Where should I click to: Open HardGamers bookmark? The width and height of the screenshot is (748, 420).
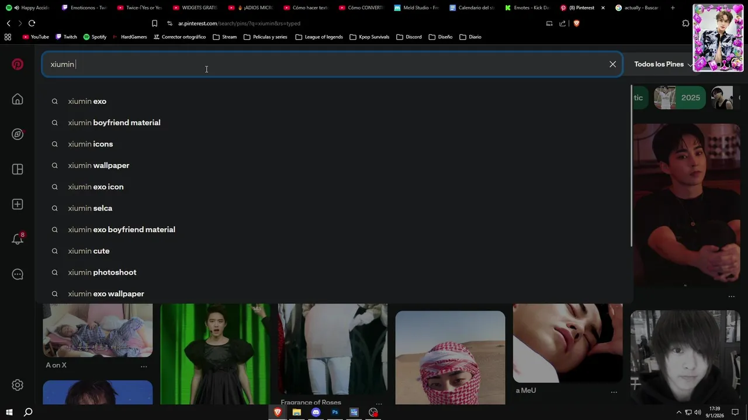point(130,37)
